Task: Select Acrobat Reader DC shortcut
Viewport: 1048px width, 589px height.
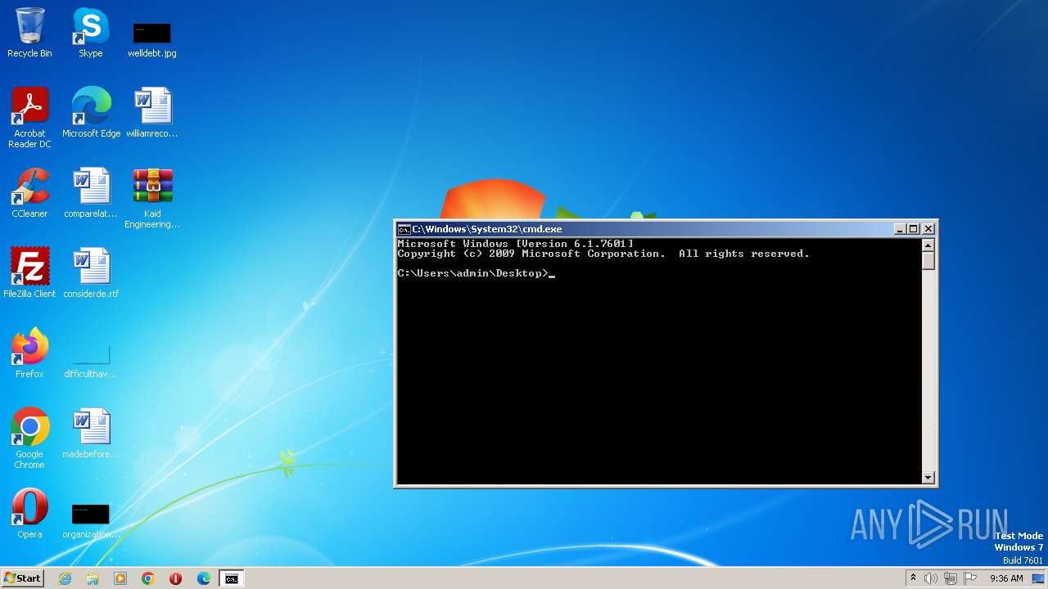Action: point(29,118)
